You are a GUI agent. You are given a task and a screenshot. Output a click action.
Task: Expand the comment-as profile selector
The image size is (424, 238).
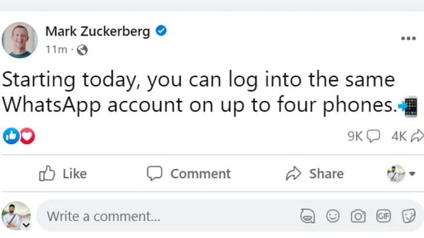(x=401, y=174)
